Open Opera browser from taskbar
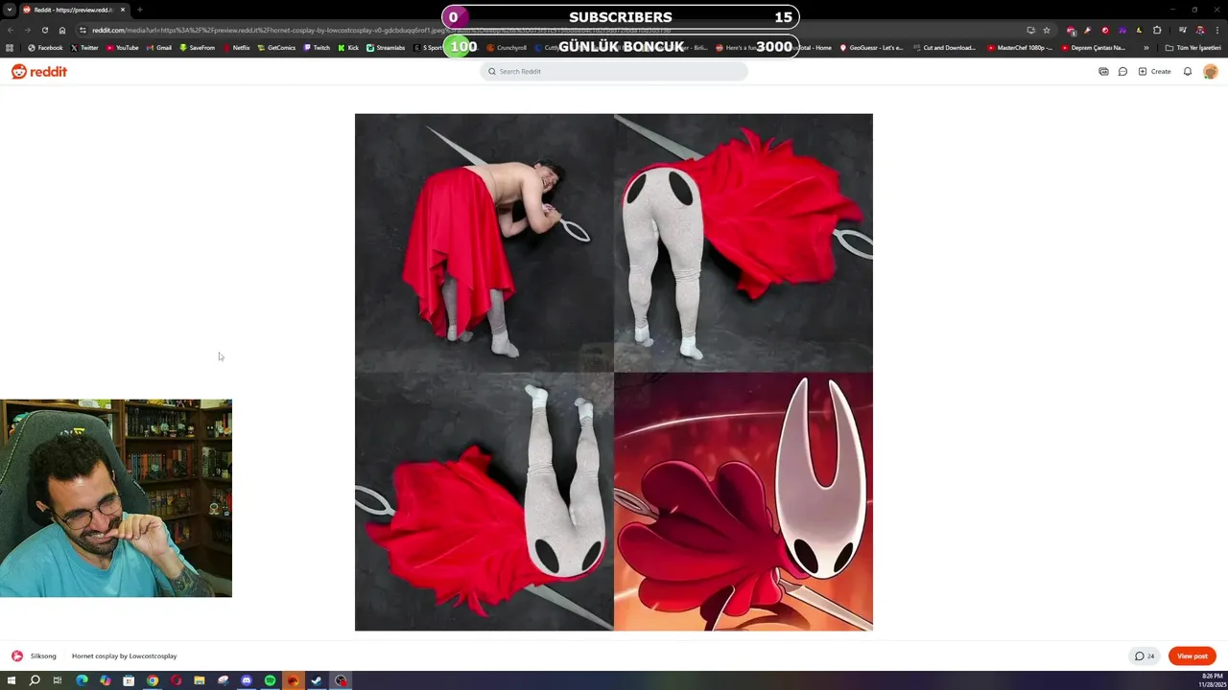The width and height of the screenshot is (1228, 690). [x=176, y=680]
